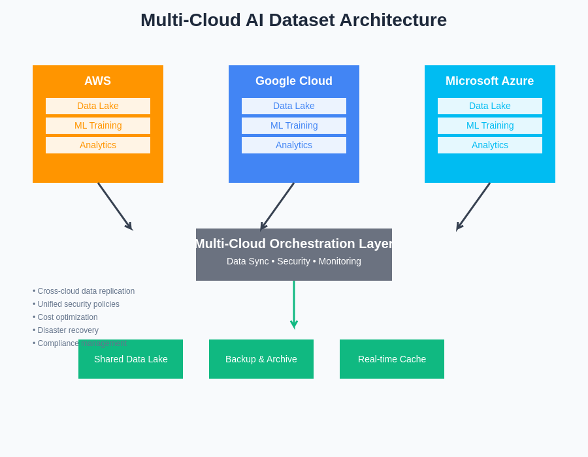Click the Multi-Cloud Orchestration Layer heading
The image size is (588, 457).
coord(294,244)
